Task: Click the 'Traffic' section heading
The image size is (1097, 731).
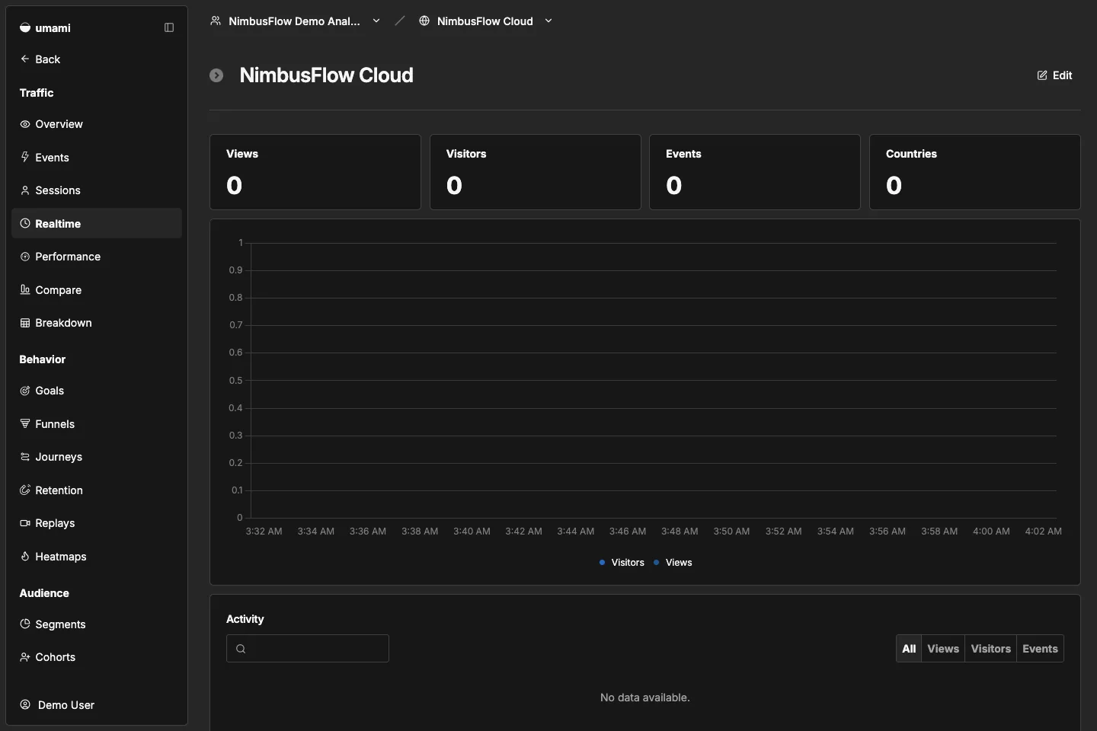Action: pos(37,93)
